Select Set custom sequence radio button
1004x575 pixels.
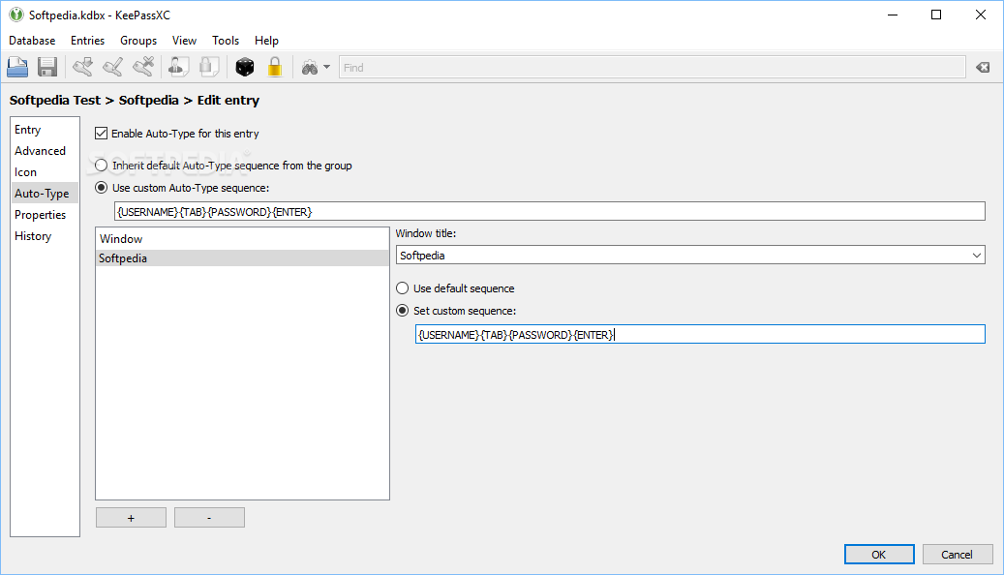402,311
